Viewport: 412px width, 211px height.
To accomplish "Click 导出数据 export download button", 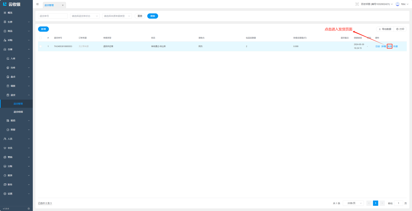I will coord(385,29).
